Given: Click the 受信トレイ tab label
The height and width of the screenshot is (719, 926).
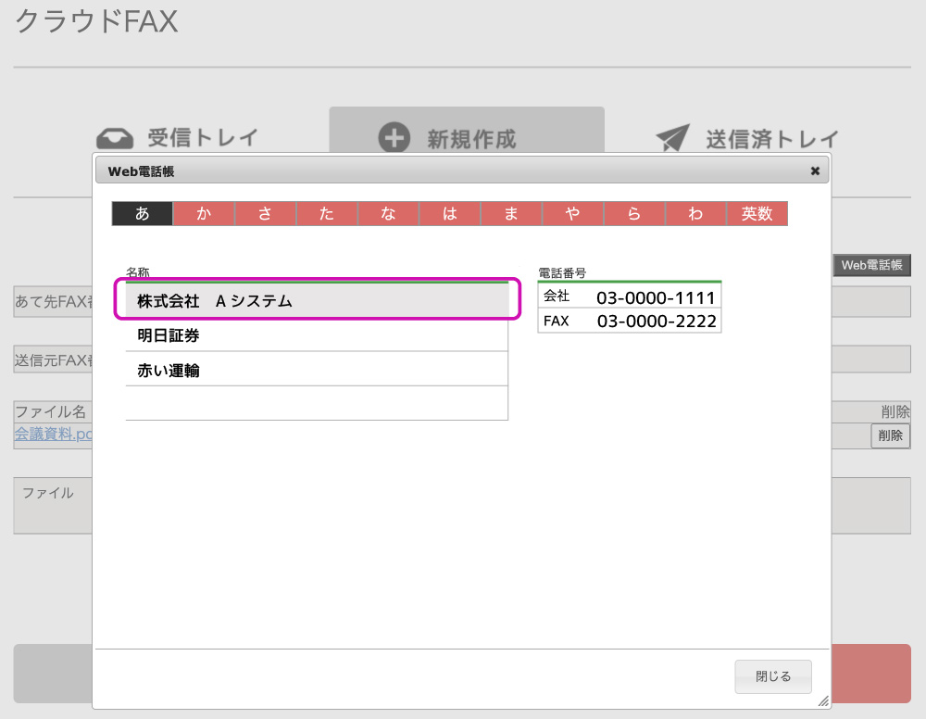Looking at the screenshot, I should tap(203, 138).
